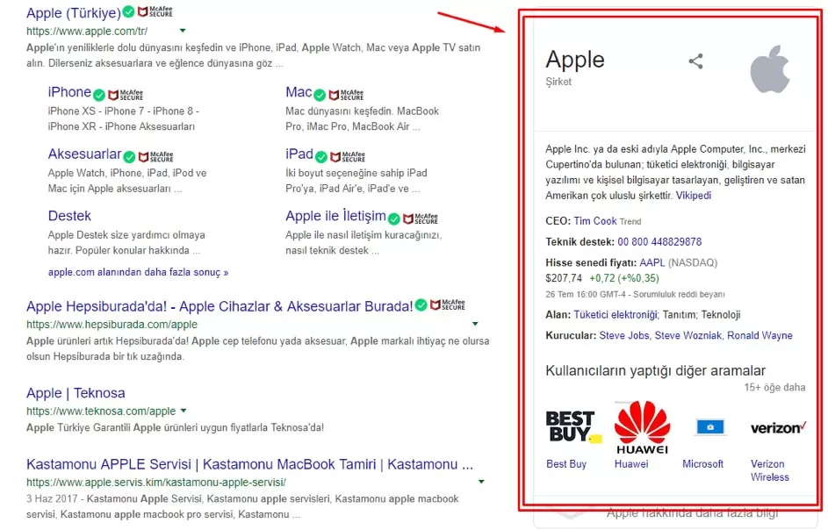Click green checkmark beside Apple ile İletişim
The image size is (828, 530).
pos(394,218)
